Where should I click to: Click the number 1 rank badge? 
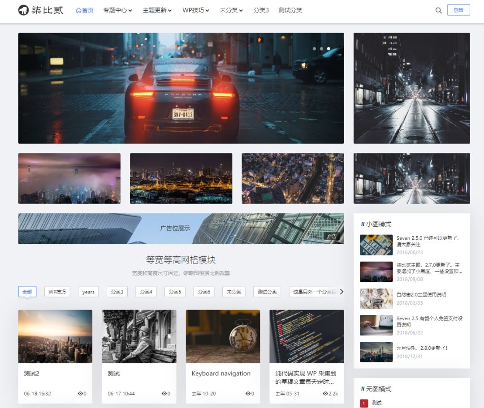tap(363, 403)
